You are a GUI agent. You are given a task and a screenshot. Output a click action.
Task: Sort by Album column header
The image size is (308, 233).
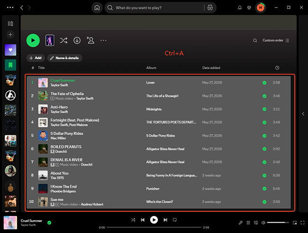[x=151, y=68]
